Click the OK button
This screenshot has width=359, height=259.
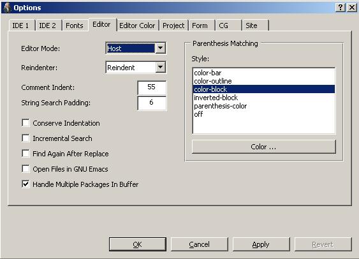[138, 244]
